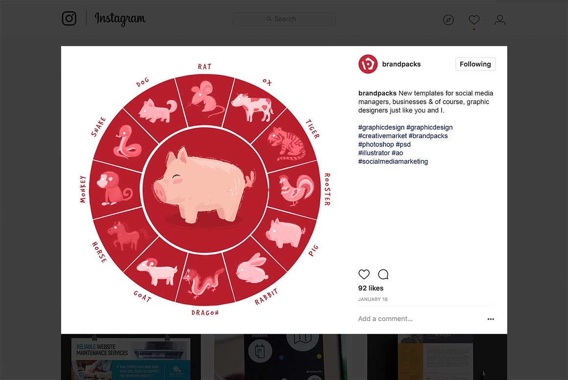
Task: Like the post with heart icon
Action: coord(364,274)
